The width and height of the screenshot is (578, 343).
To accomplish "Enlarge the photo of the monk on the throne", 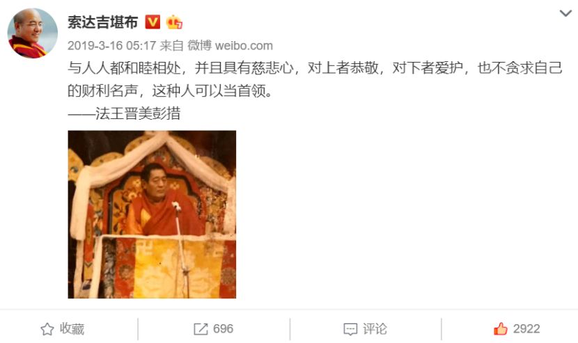I will point(152,214).
